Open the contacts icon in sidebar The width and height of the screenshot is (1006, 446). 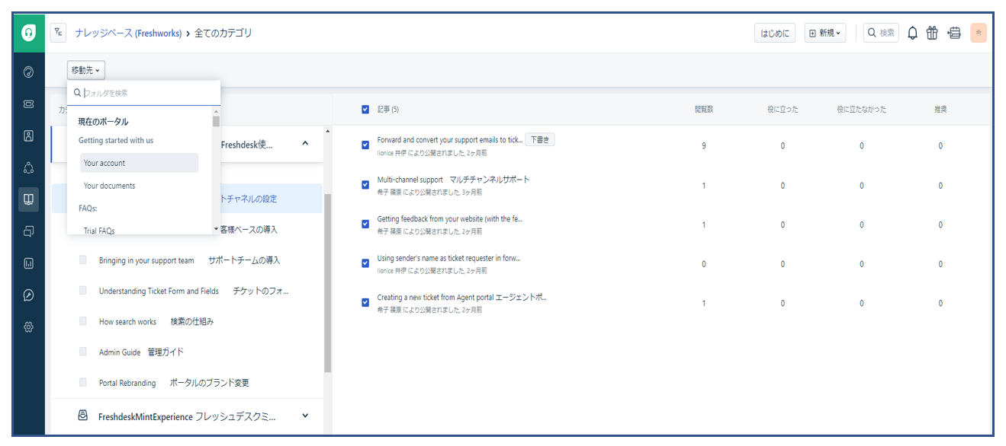point(29,136)
